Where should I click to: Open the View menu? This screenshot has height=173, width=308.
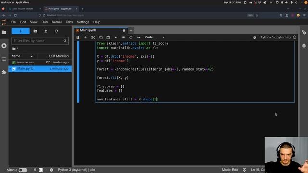(x=34, y=22)
